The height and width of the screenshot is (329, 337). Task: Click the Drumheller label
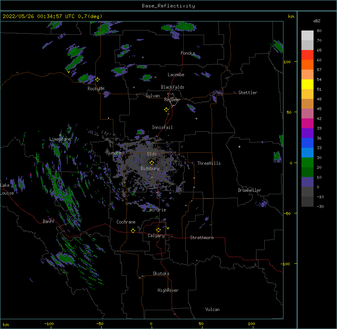249,190
